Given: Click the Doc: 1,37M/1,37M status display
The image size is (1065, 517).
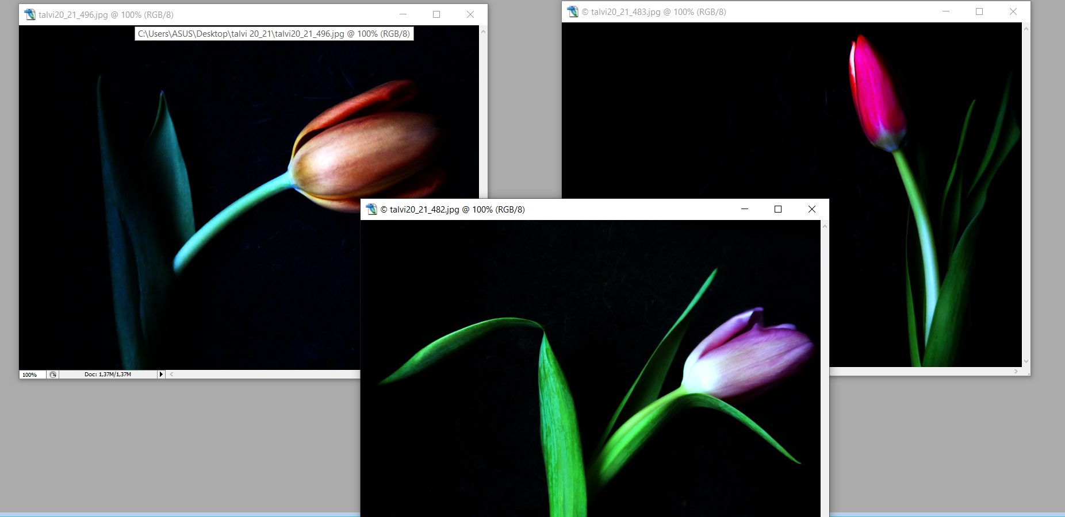Looking at the screenshot, I should coord(107,374).
